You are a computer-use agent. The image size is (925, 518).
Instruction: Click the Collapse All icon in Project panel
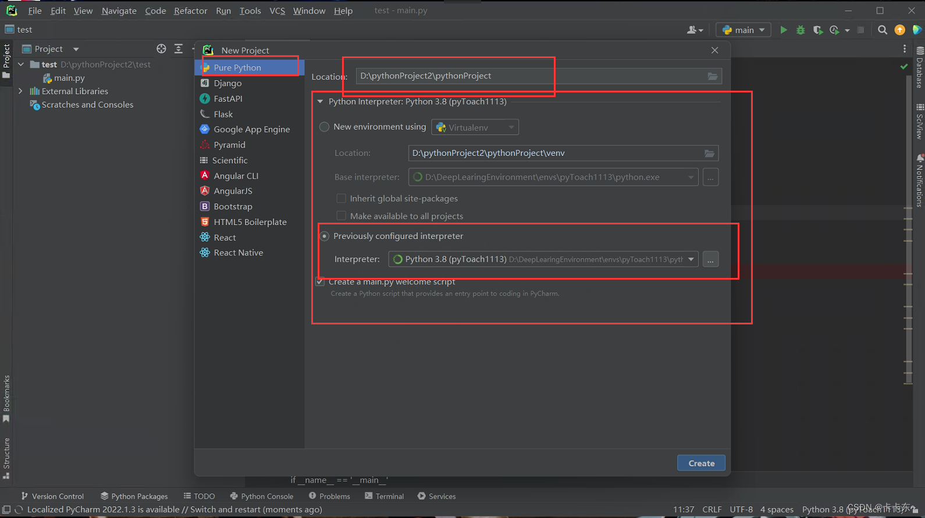pos(179,49)
